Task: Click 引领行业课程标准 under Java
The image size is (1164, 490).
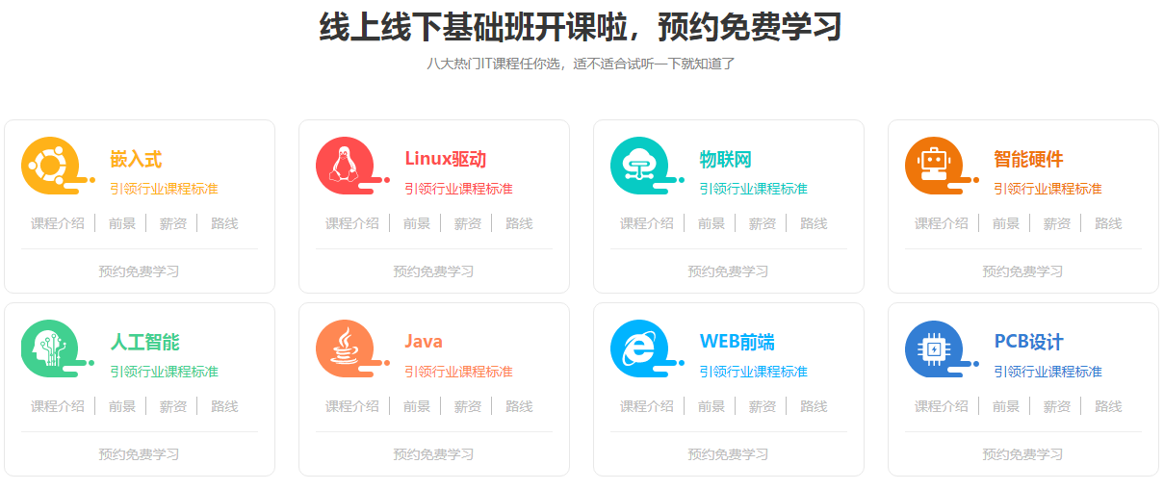Action: 458,372
